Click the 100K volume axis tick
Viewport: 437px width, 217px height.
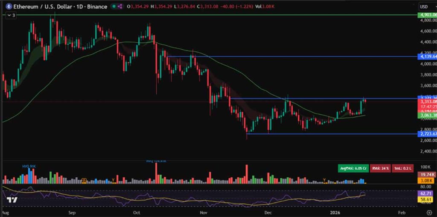[x=425, y=167]
